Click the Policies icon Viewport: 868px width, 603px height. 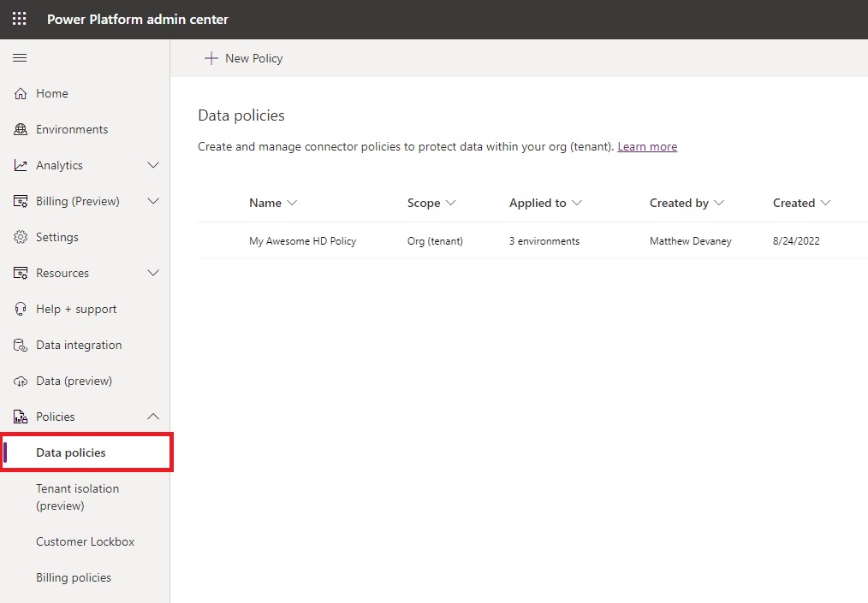(21, 417)
